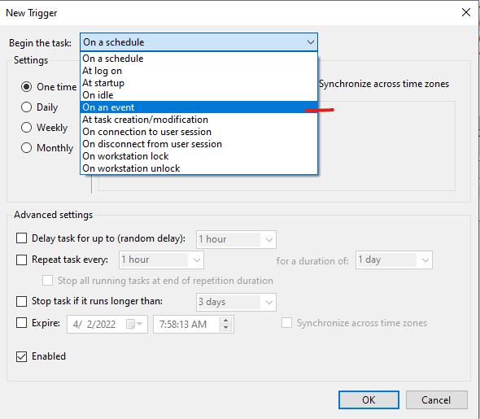Select "On an event" from the list
This screenshot has height=419, width=480.
point(199,107)
